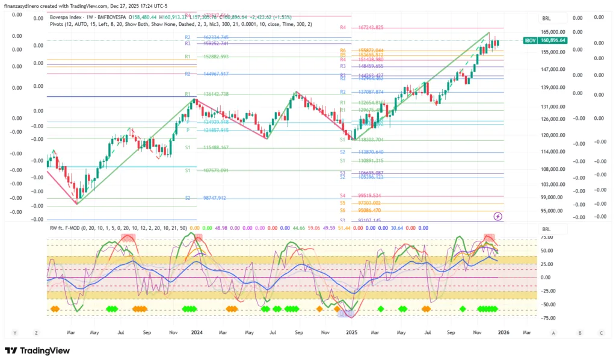Select the Y scale label on the bottom axis
This screenshot has width=616, height=363.
(x=14, y=332)
